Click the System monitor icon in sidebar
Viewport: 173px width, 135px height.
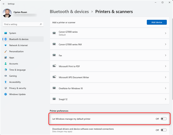6,33
